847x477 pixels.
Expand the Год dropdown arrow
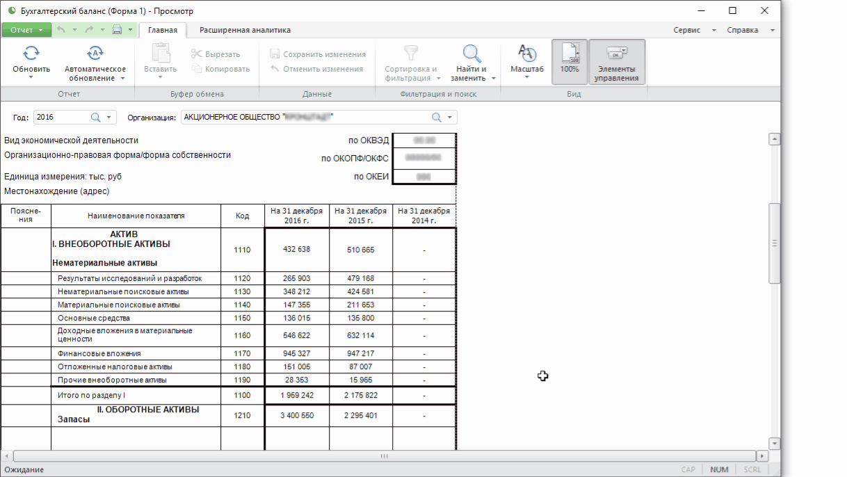[108, 118]
